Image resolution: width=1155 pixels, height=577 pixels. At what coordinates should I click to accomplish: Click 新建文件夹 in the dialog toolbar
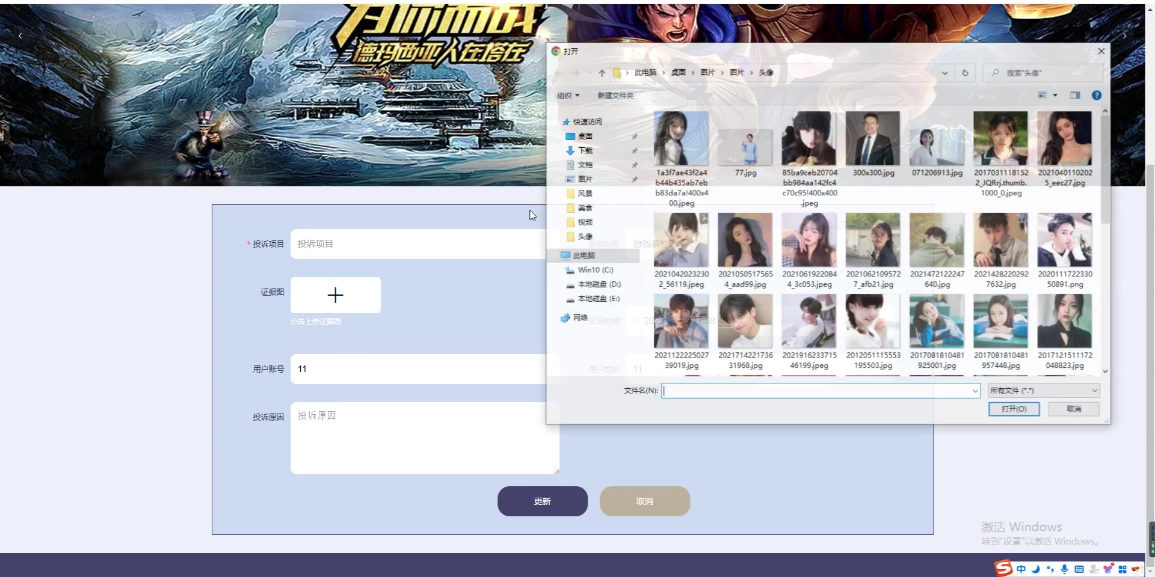[615, 96]
